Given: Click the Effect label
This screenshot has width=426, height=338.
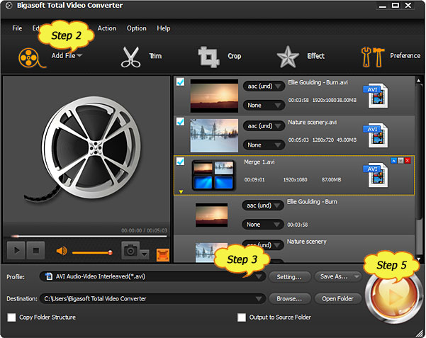Looking at the screenshot, I should tap(316, 56).
